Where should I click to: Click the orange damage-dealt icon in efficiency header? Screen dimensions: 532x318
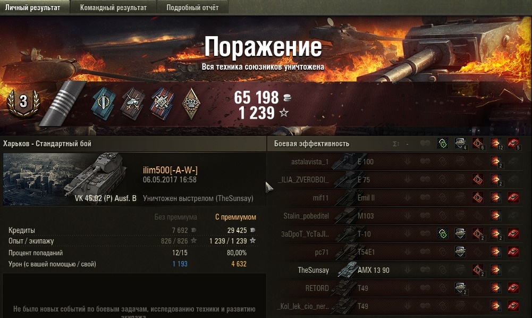tap(496, 143)
